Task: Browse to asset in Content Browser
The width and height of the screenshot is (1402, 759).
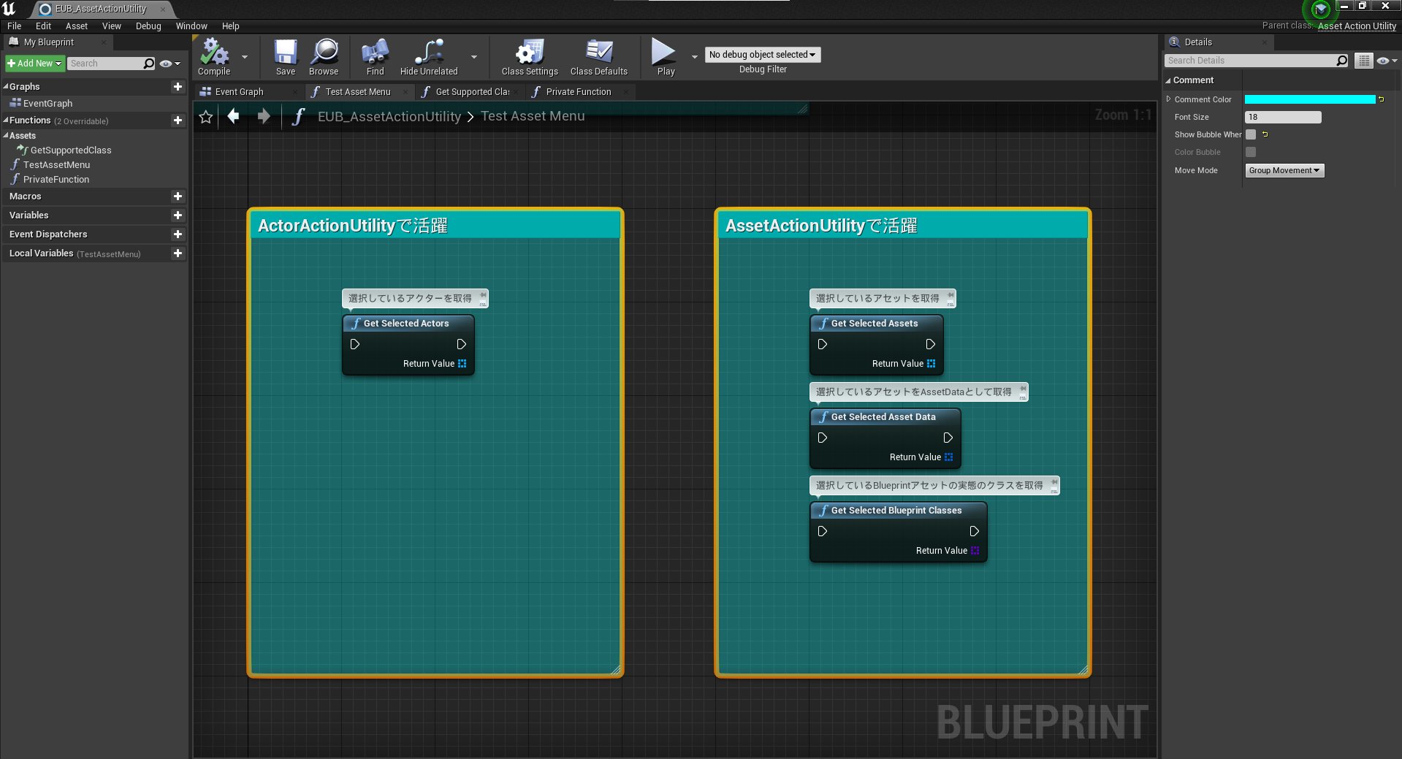Action: coord(324,57)
